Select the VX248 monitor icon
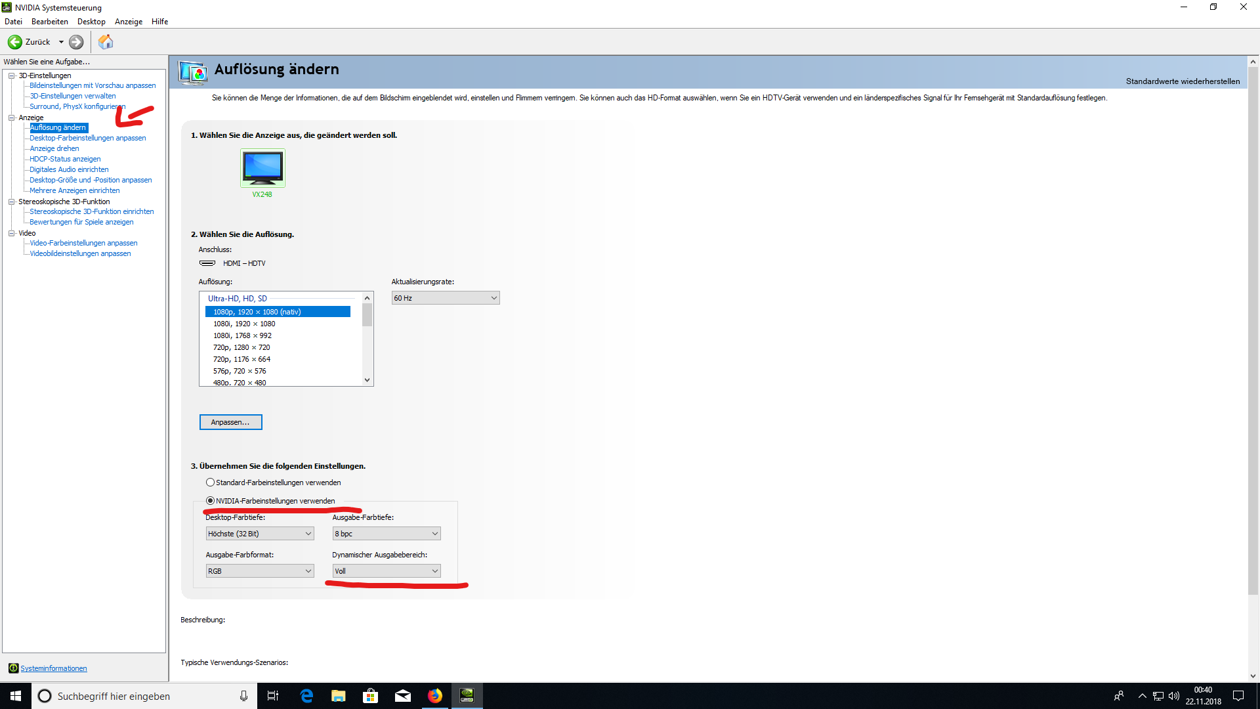The width and height of the screenshot is (1260, 709). tap(262, 168)
